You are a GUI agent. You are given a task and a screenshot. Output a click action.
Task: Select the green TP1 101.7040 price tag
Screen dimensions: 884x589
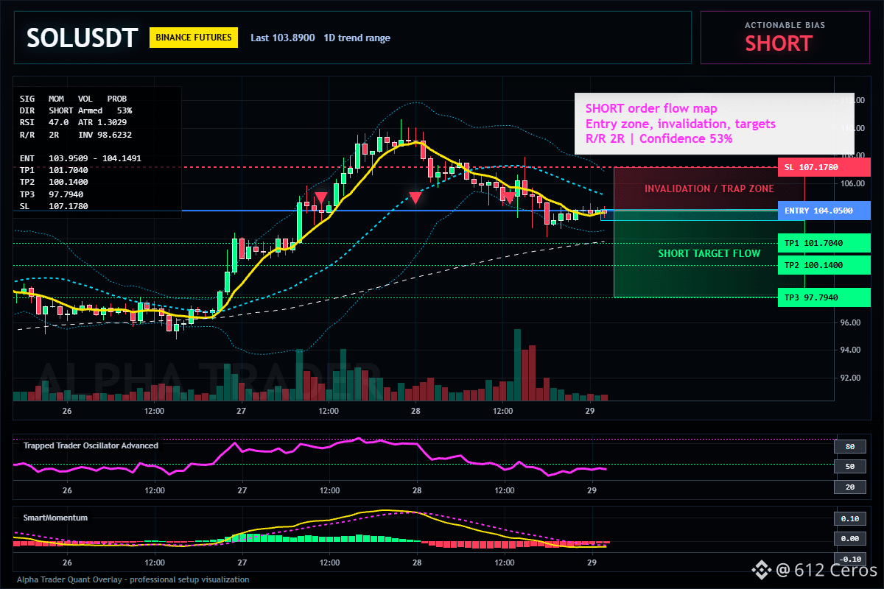tap(824, 242)
